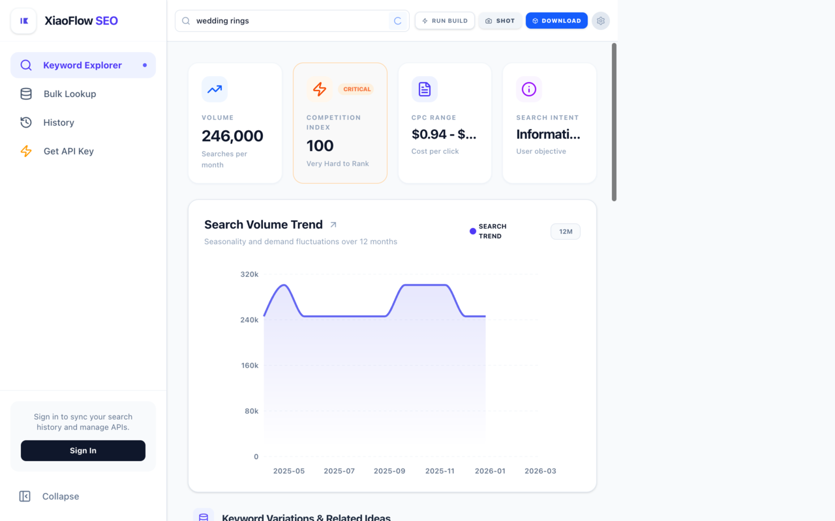
Task: Click the Volume trend chart icon
Action: 214,89
